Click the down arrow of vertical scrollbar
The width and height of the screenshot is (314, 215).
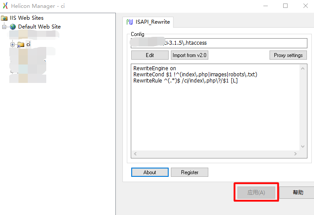[x=303, y=147]
